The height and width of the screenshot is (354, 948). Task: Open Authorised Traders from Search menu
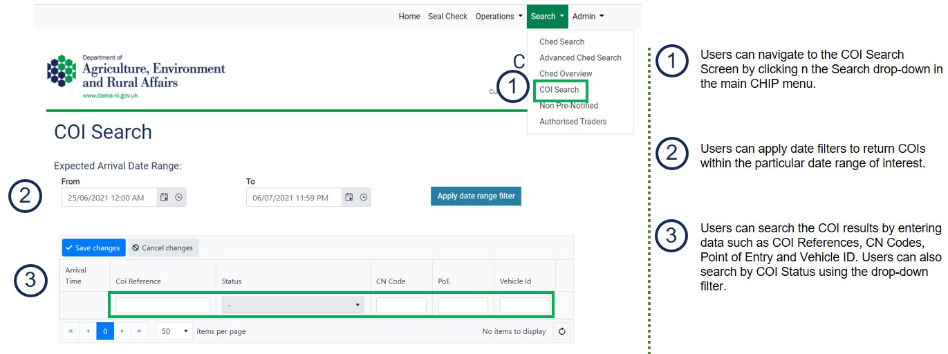(x=573, y=122)
